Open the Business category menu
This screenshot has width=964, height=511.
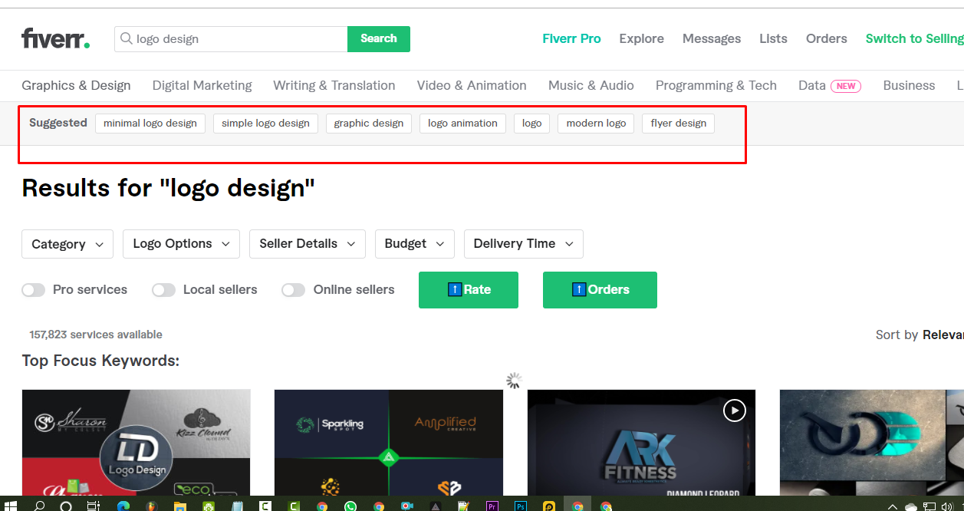click(909, 86)
